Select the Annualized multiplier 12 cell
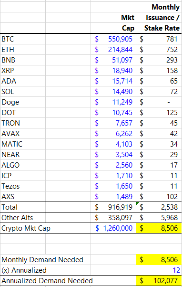The height and width of the screenshot is (287, 182). point(159,270)
